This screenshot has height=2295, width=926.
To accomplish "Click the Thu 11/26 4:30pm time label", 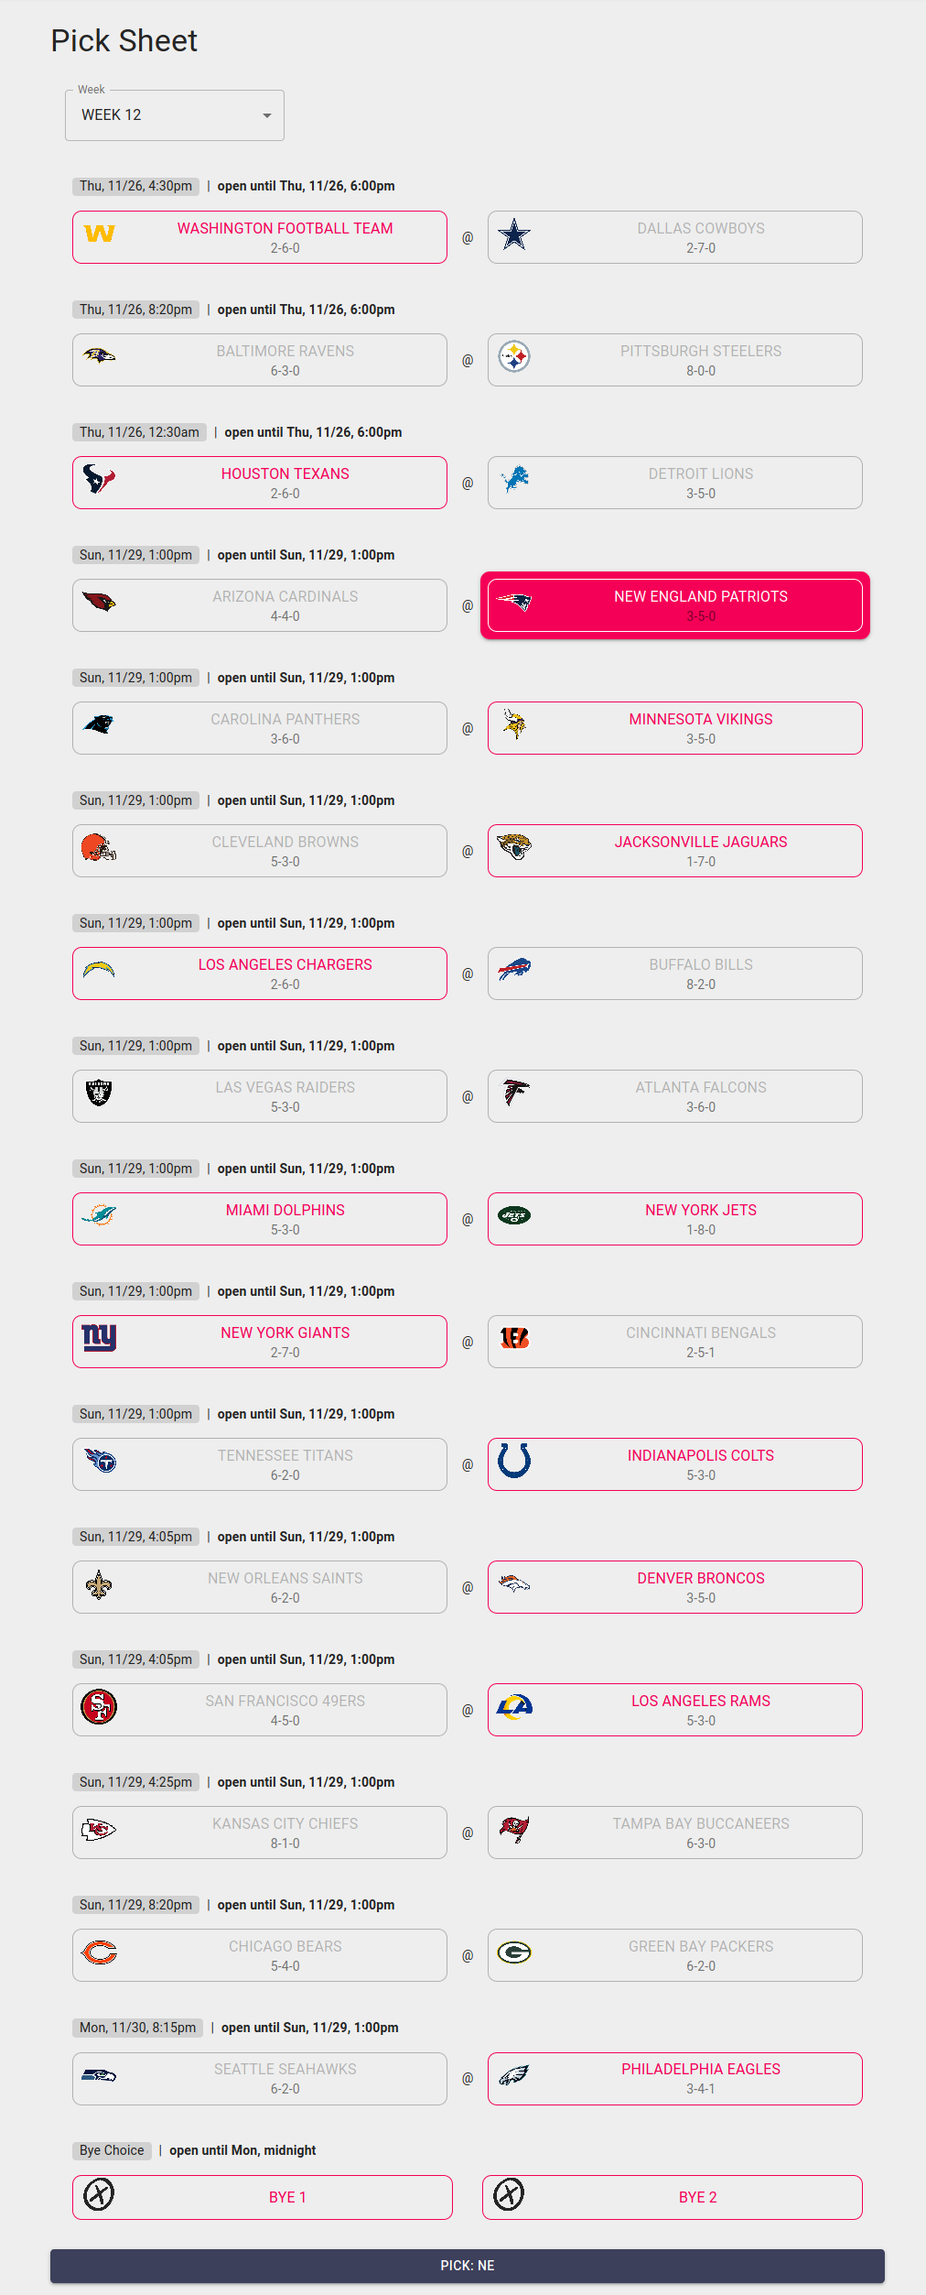I will (135, 186).
